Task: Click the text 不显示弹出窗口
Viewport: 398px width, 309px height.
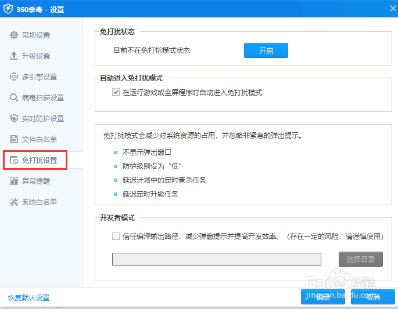Action: [147, 152]
